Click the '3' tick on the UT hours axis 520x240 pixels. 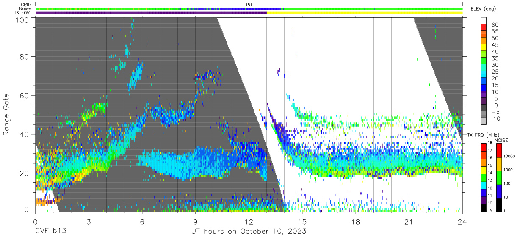89,222
